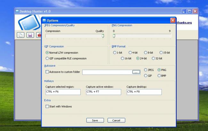Click the 'BMP Format' group label

119,47
